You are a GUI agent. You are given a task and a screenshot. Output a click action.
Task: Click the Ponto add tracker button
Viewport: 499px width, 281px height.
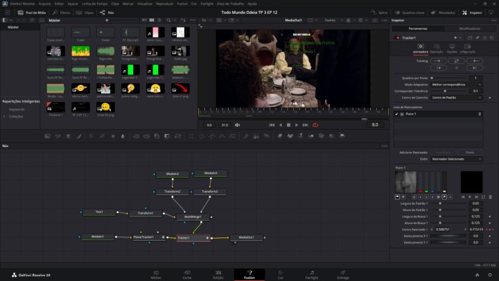(x=470, y=151)
